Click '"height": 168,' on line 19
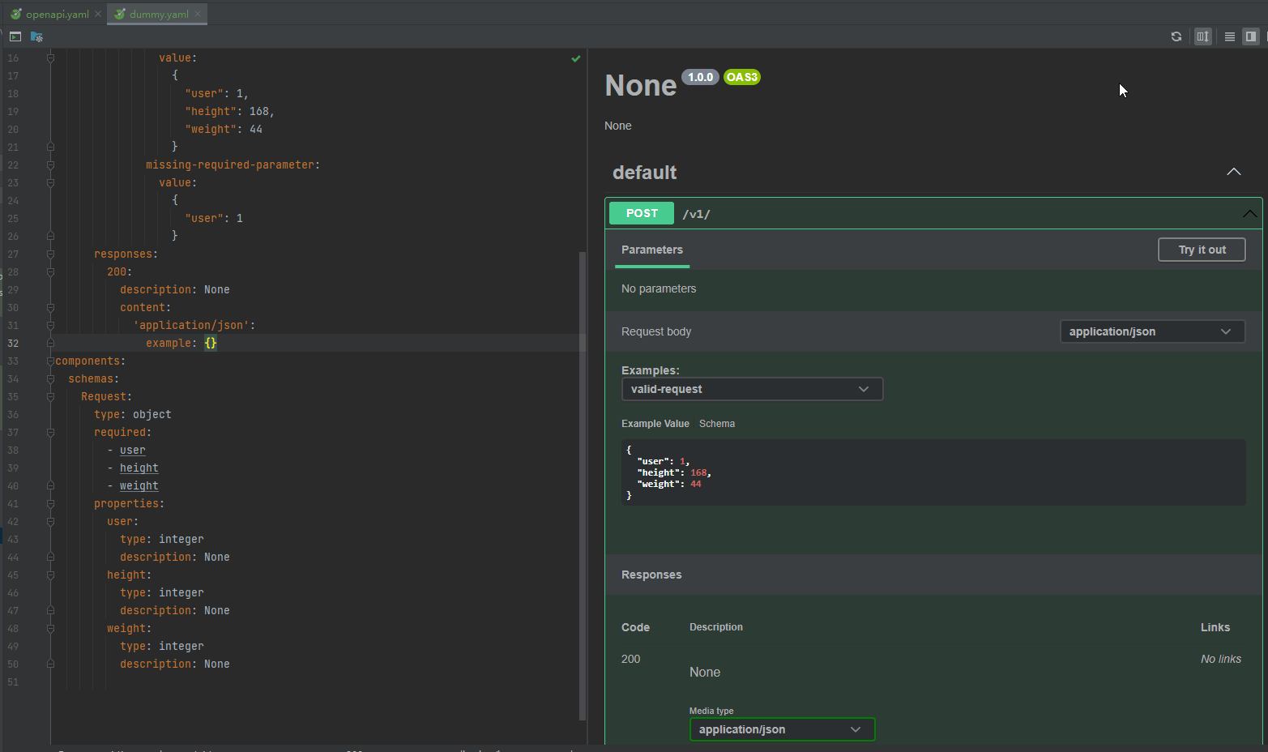 pos(230,112)
